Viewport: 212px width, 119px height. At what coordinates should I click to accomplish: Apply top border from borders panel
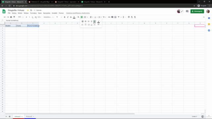pyautogui.click(x=85, y=25)
